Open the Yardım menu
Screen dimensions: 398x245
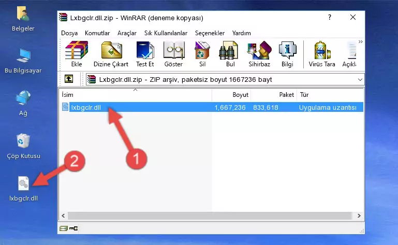241,33
